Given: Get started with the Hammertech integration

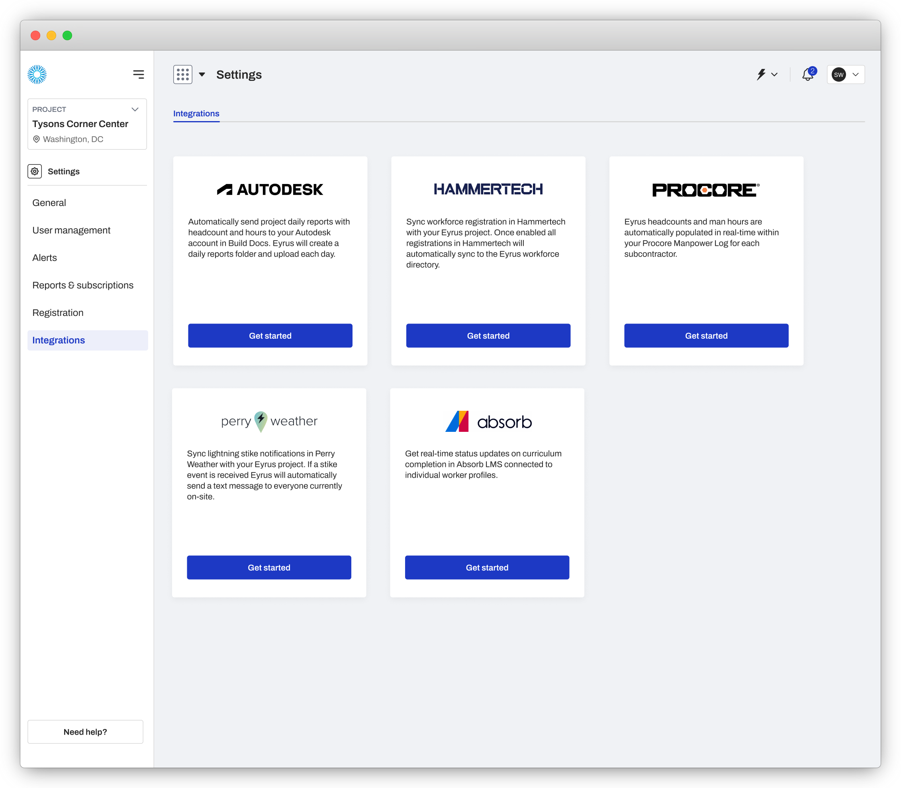Looking at the screenshot, I should pyautogui.click(x=488, y=335).
